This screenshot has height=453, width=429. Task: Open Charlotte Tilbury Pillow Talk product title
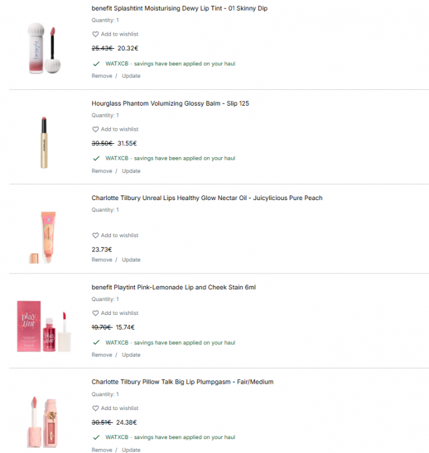182,382
